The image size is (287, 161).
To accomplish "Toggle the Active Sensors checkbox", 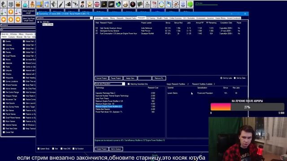I will 4,89.
